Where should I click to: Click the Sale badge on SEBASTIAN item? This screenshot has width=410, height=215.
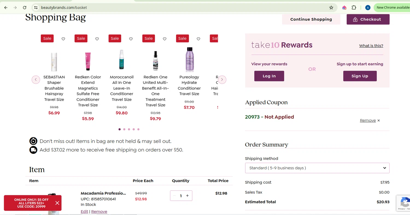47,38
